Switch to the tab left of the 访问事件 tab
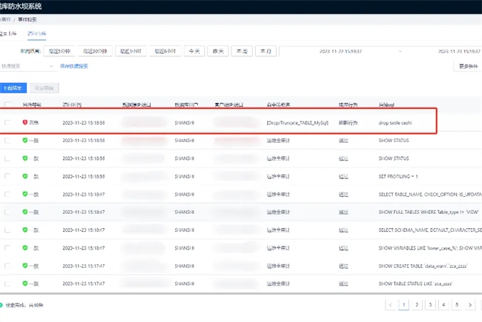Image resolution: width=482 pixels, height=322 pixels. tap(8, 33)
